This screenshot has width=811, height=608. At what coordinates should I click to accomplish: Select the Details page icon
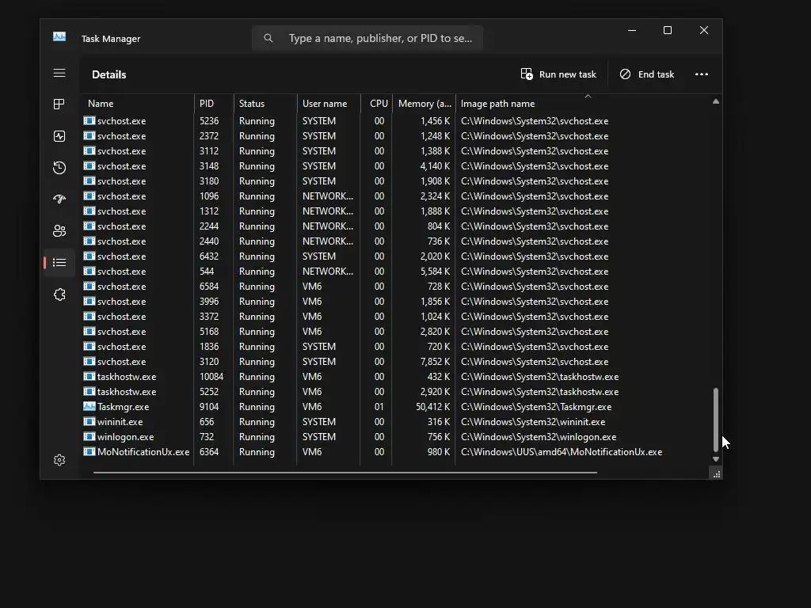point(59,263)
